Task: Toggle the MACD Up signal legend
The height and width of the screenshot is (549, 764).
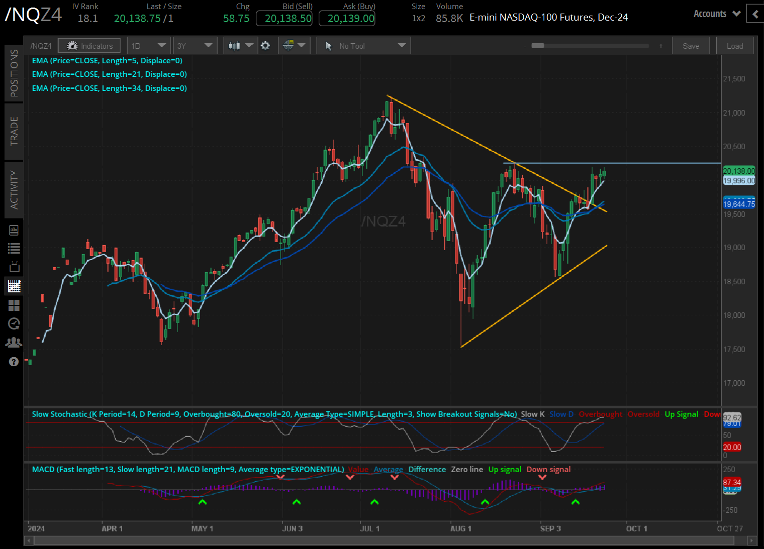Action: (x=505, y=469)
